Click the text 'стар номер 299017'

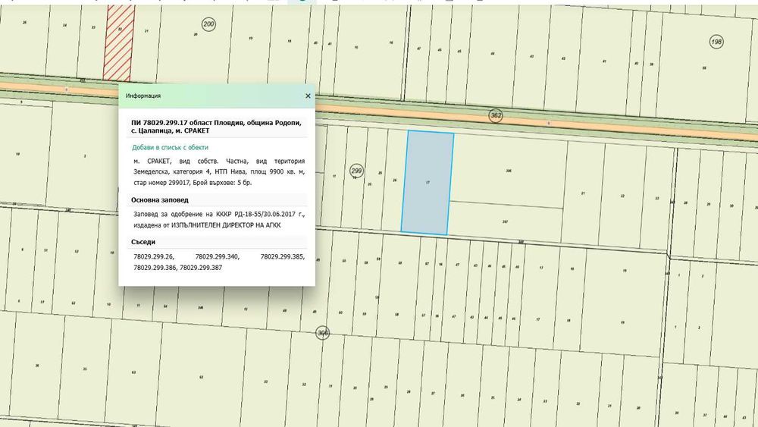(161, 183)
